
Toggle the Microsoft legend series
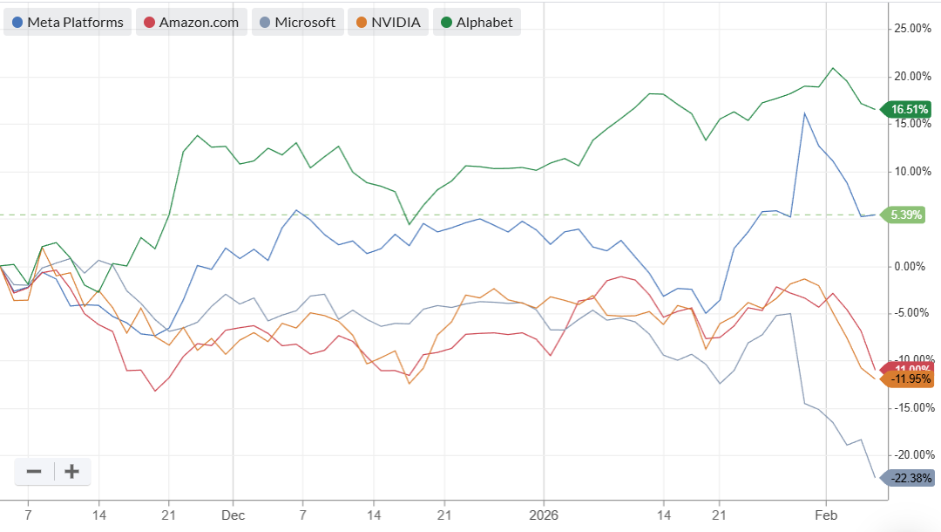(x=298, y=22)
